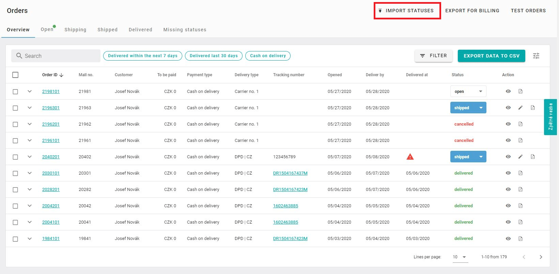The height and width of the screenshot is (274, 559).
Task: Edit order 2040201 with pencil icon
Action: click(521, 157)
